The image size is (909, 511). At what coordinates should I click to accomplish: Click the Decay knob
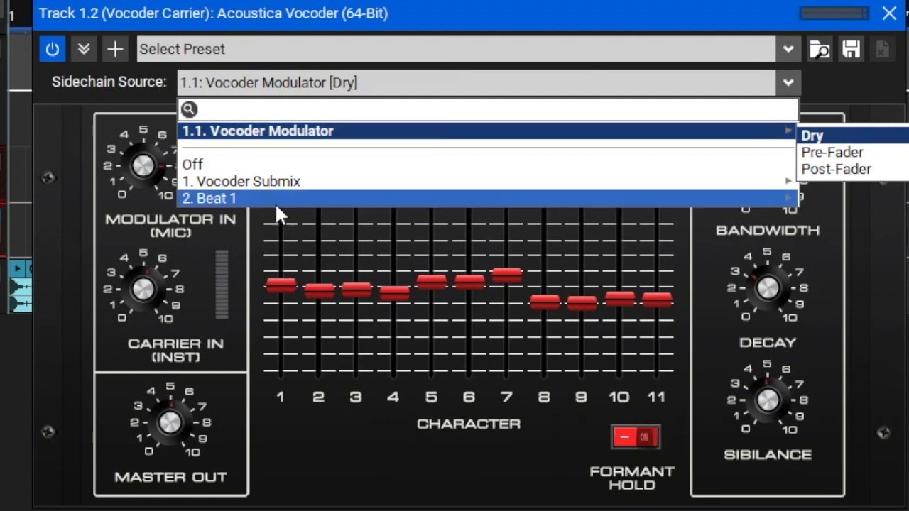[x=768, y=287]
